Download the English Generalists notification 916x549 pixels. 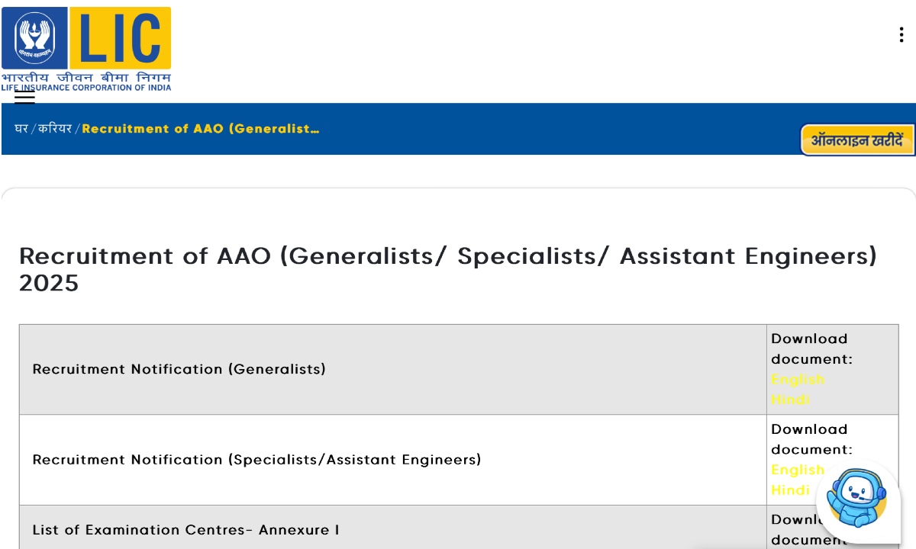pyautogui.click(x=798, y=379)
